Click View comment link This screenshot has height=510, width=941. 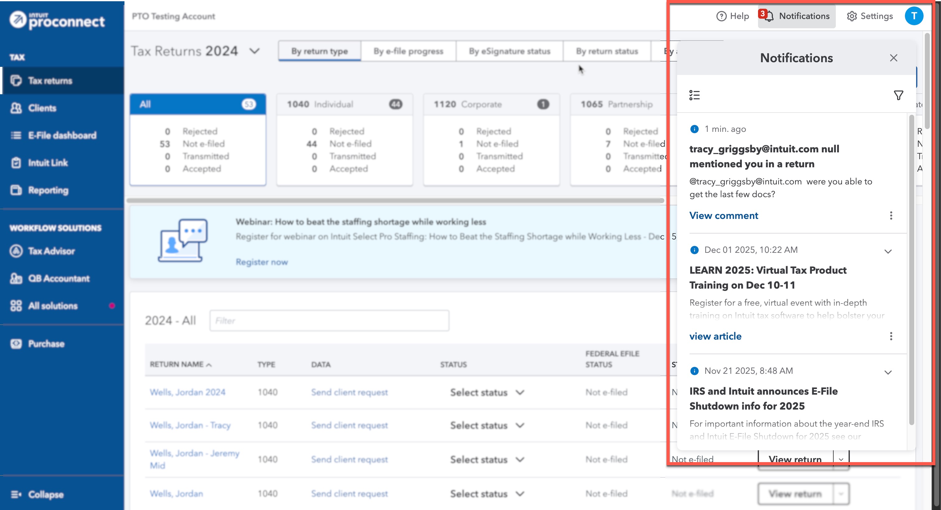coord(724,216)
